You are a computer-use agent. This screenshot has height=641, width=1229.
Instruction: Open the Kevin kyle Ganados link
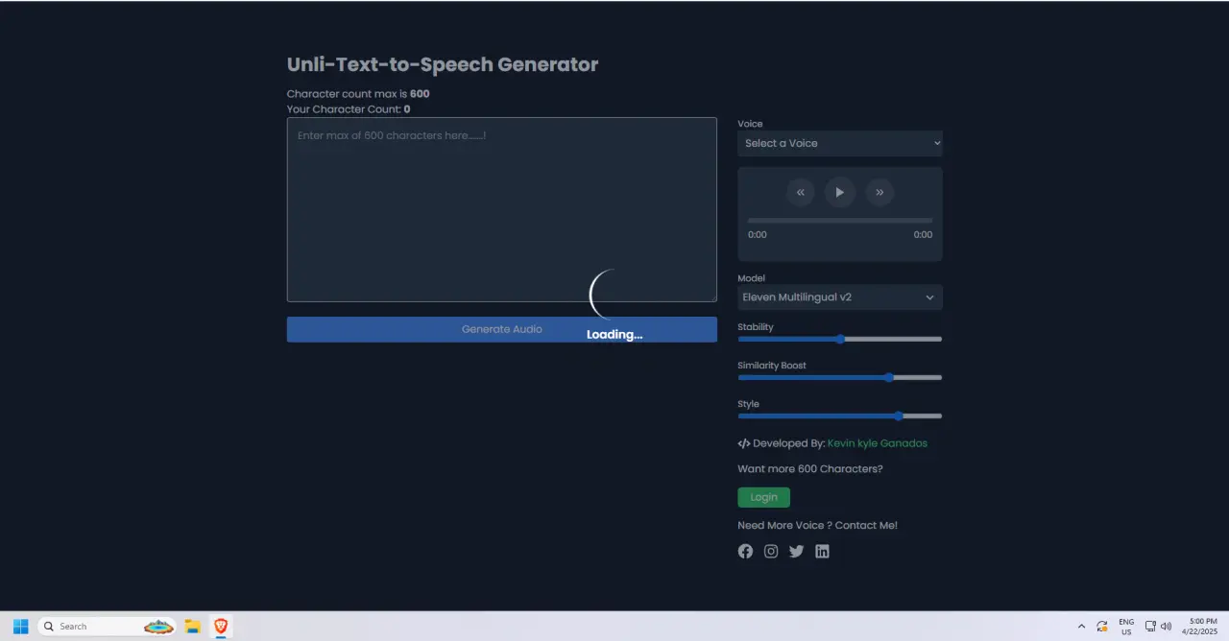(878, 443)
